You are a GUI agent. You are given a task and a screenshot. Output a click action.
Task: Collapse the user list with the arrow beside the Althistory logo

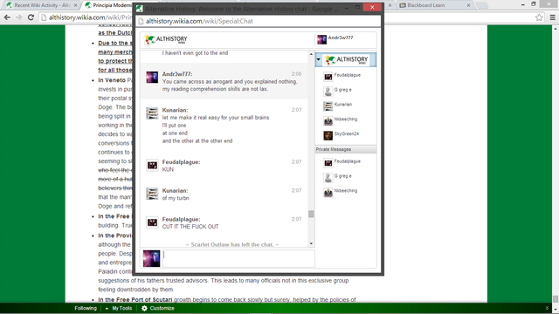point(319,59)
